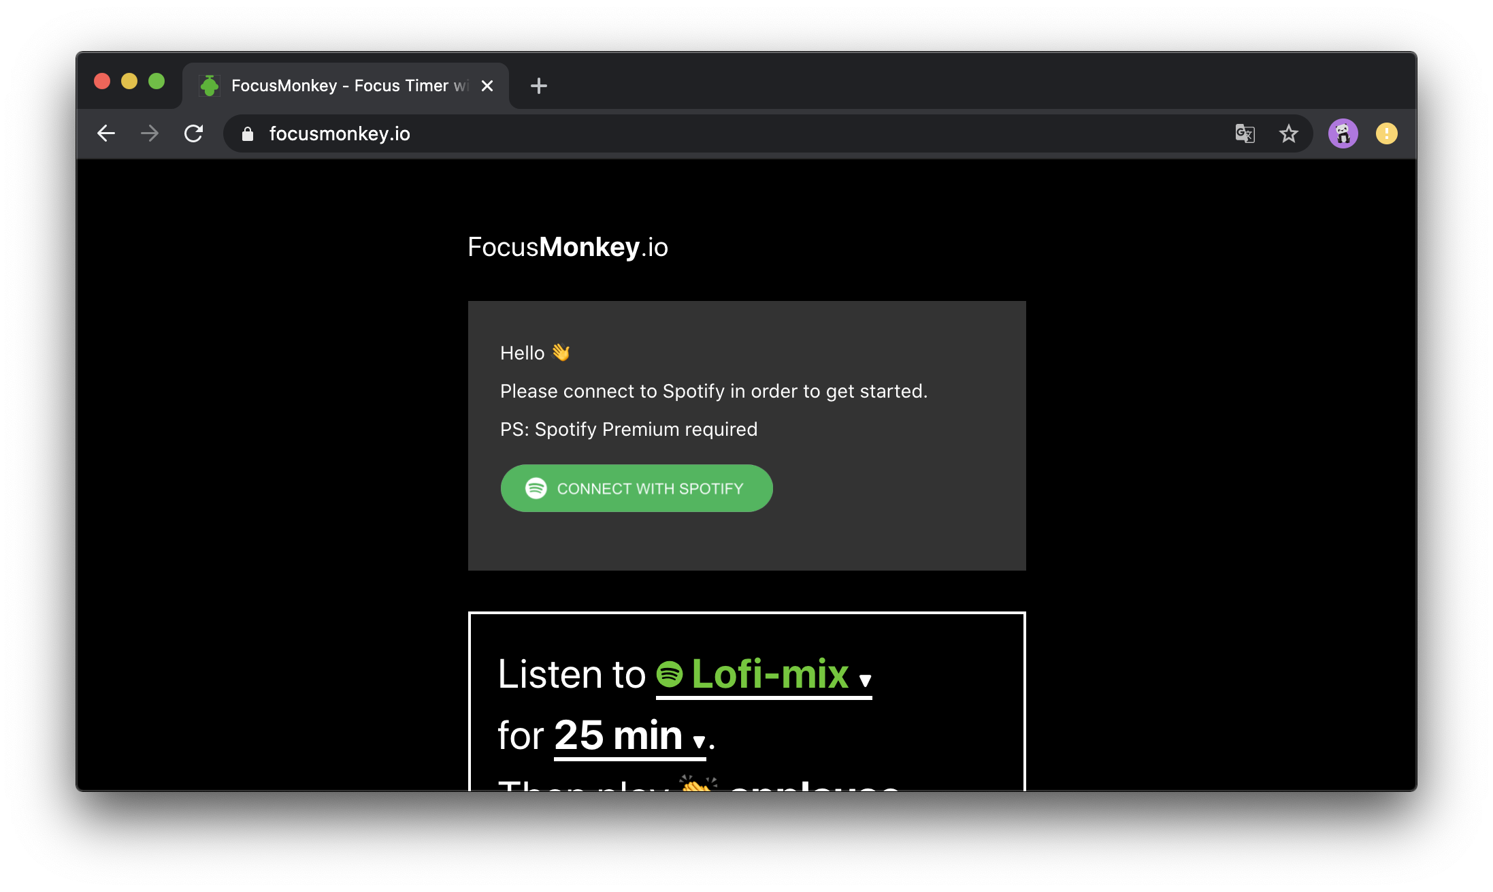The image size is (1493, 892).
Task: Click the FocusMonkey.io heading
Action: coord(568,246)
